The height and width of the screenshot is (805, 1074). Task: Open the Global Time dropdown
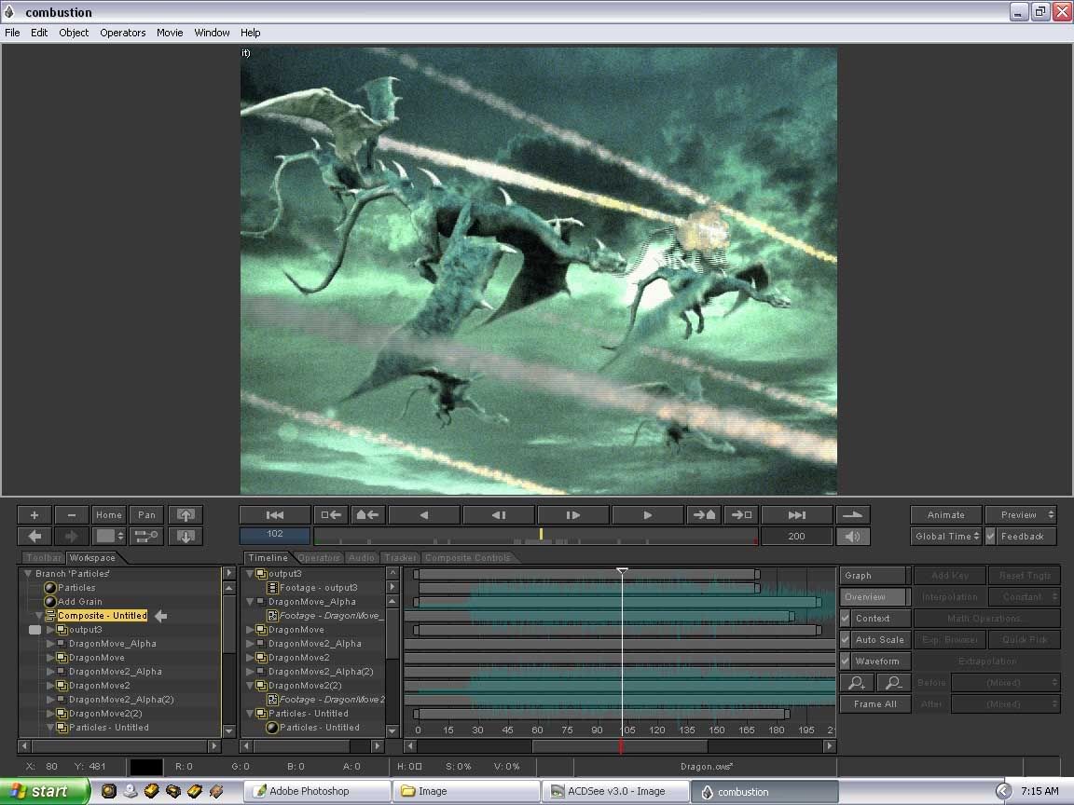click(946, 537)
